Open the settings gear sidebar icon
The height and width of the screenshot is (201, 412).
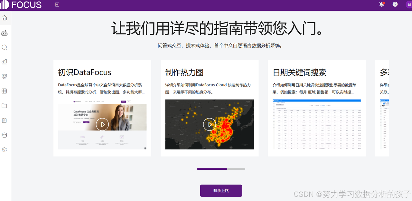click(x=4, y=150)
